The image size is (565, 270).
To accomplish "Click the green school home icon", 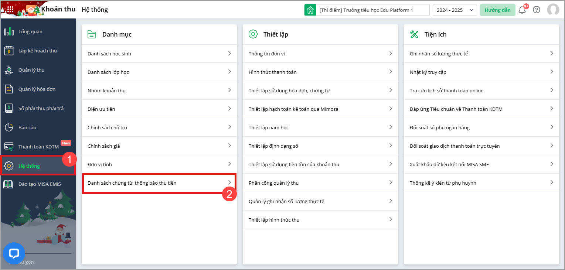I will pyautogui.click(x=310, y=10).
